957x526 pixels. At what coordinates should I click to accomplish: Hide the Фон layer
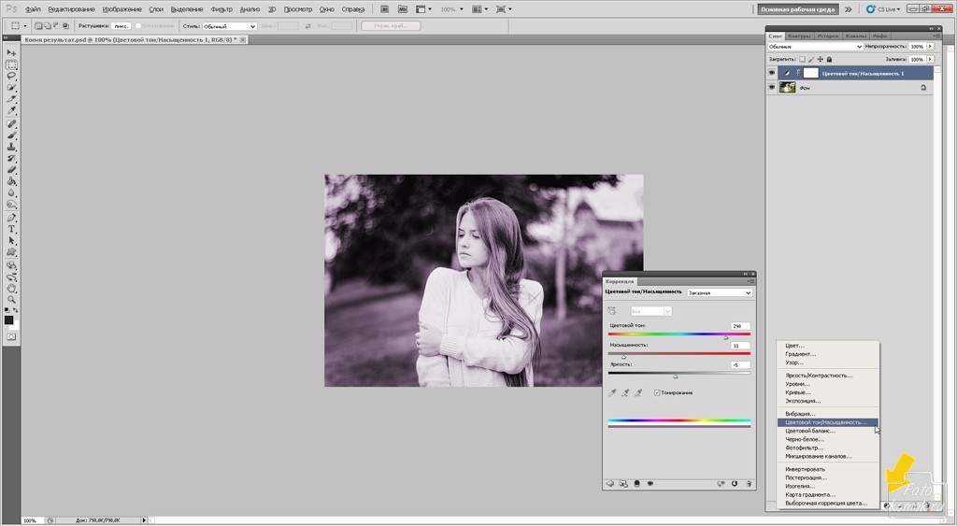coord(772,88)
